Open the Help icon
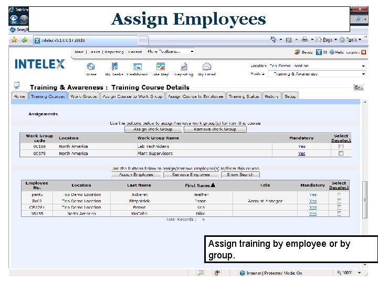The width and height of the screenshot is (378, 283). point(332,52)
